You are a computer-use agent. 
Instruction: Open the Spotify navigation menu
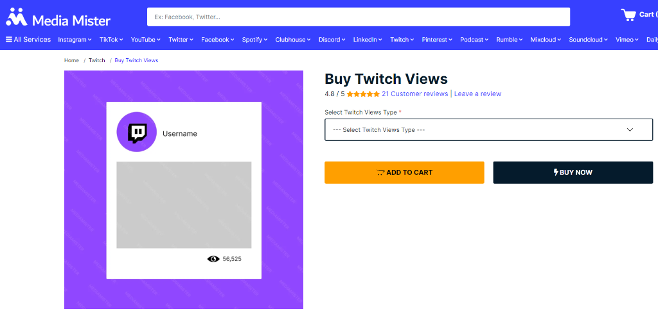254,39
